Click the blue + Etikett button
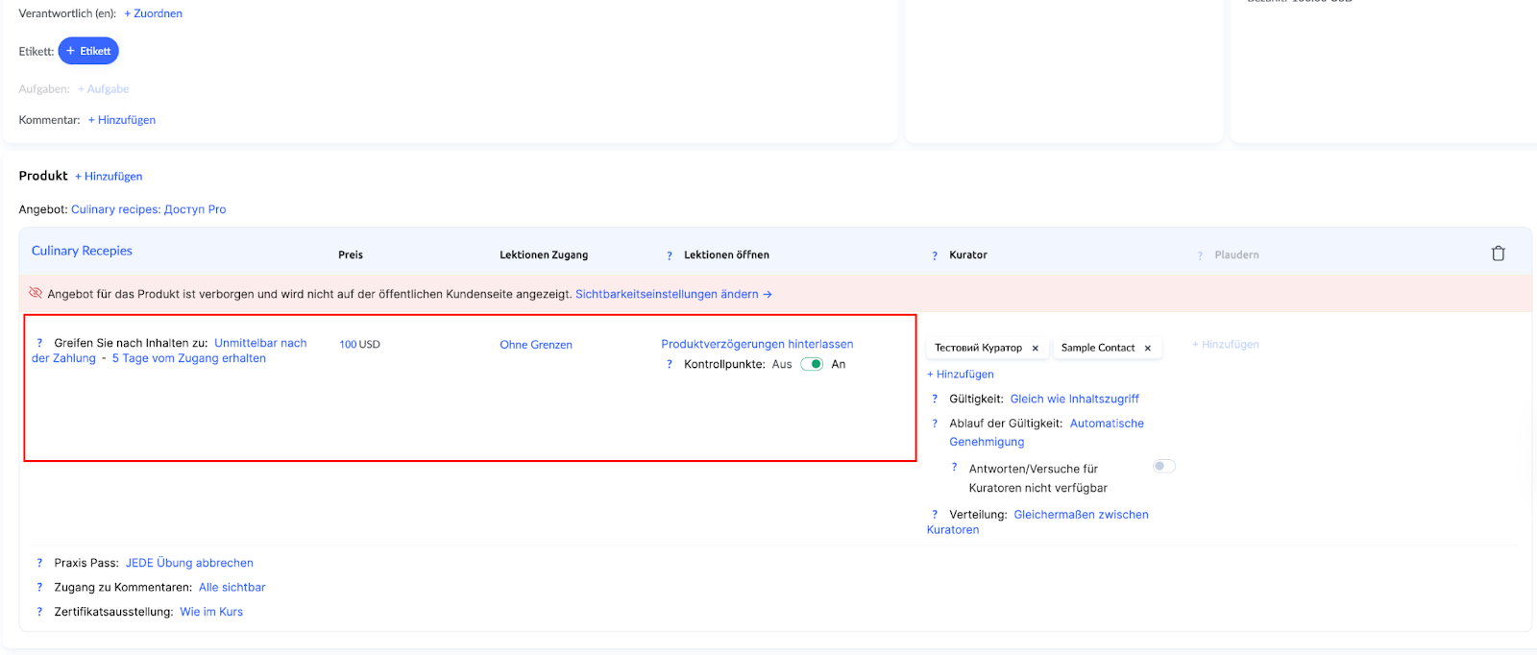The image size is (1537, 655). pos(88,51)
